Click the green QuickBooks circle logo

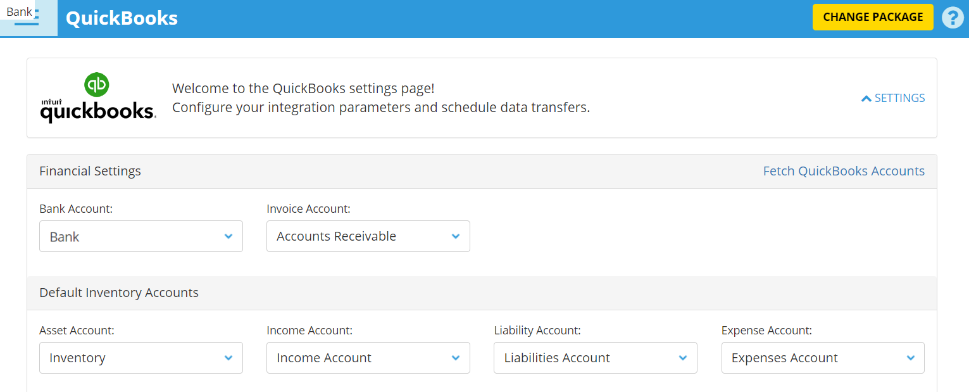(x=95, y=84)
